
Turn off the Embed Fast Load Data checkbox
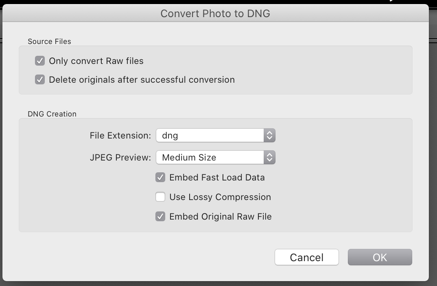pos(160,178)
